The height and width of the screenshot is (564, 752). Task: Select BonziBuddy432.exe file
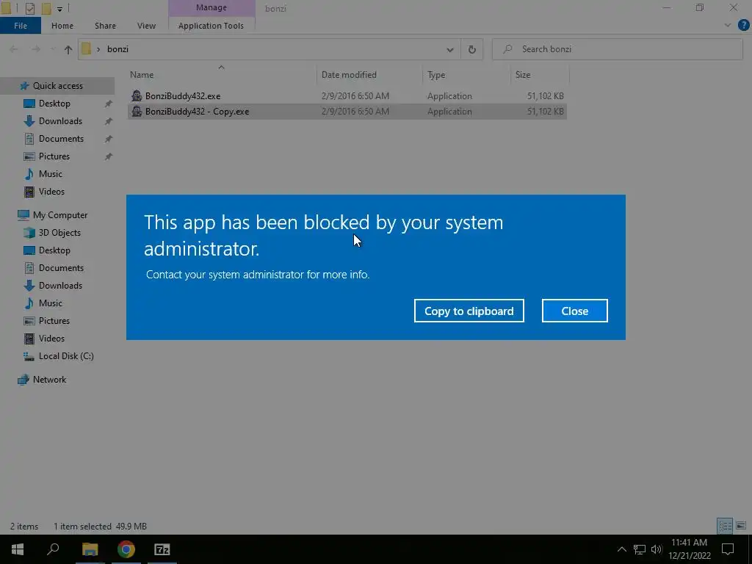[x=347, y=96]
